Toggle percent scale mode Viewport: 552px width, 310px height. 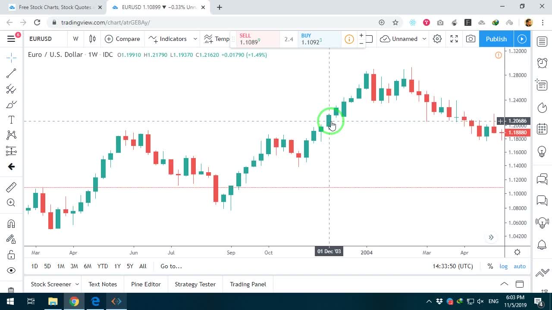[x=490, y=266]
